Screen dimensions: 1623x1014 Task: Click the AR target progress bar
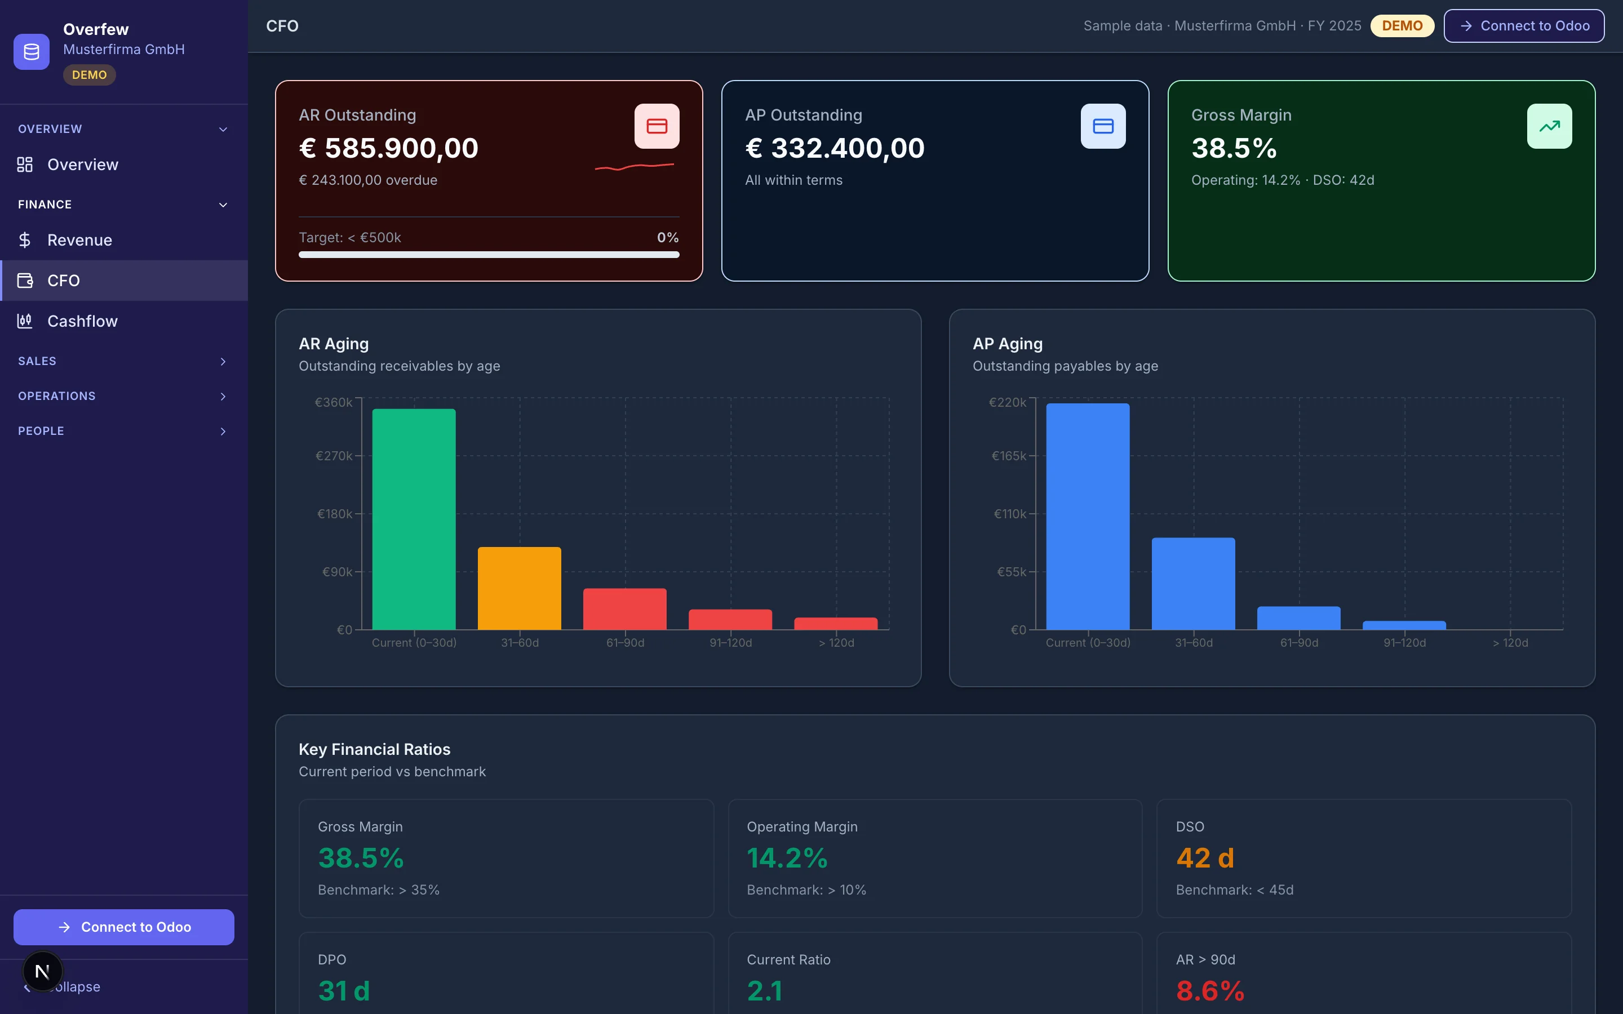pyautogui.click(x=489, y=255)
